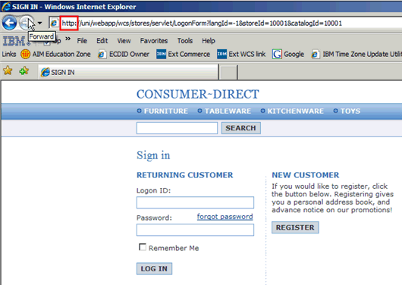
Task: Open the Help menu
Action: coord(208,41)
